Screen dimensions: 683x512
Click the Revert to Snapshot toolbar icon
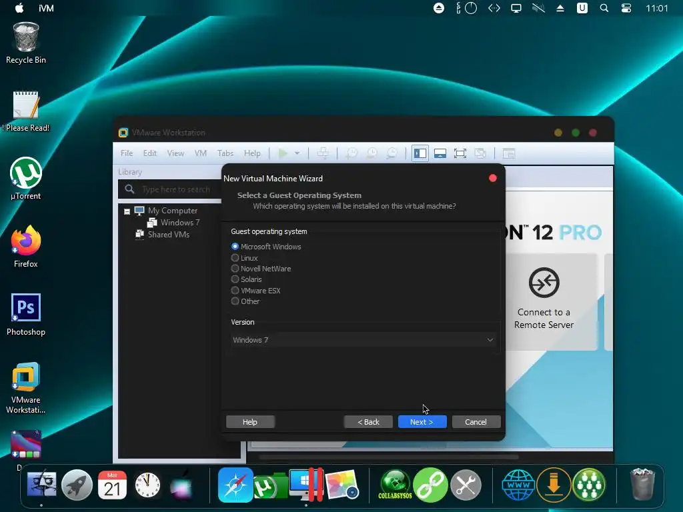(x=372, y=153)
